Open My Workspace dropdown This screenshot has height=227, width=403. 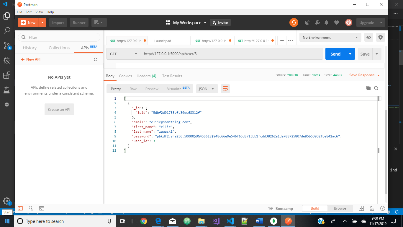coord(186,22)
